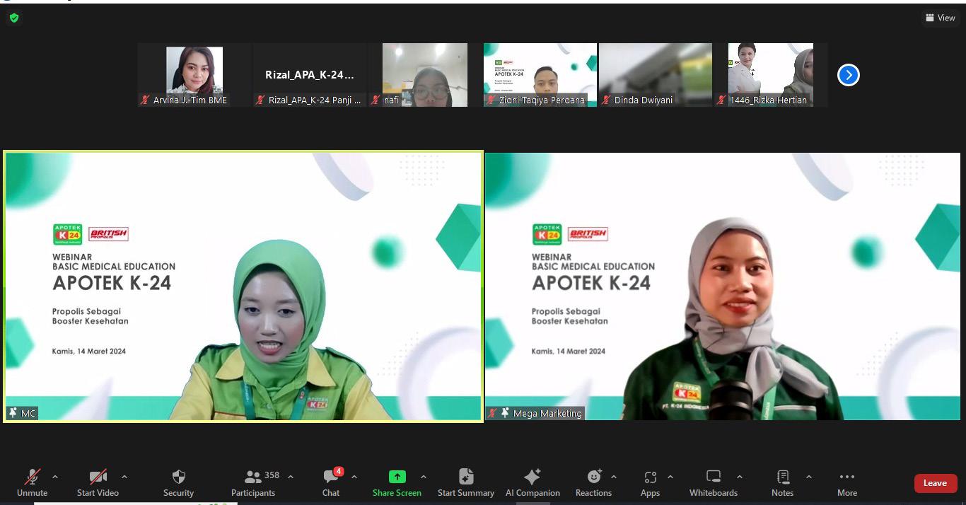Click the MC speaker video tile
The width and height of the screenshot is (966, 505).
tap(243, 286)
